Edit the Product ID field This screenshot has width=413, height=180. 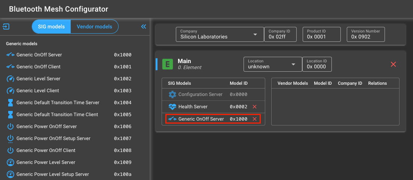(322, 34)
